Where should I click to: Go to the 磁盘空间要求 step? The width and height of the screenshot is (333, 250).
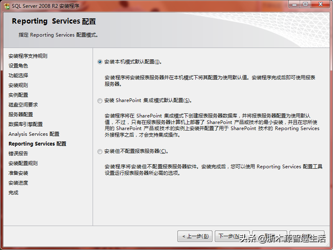coord(23,105)
